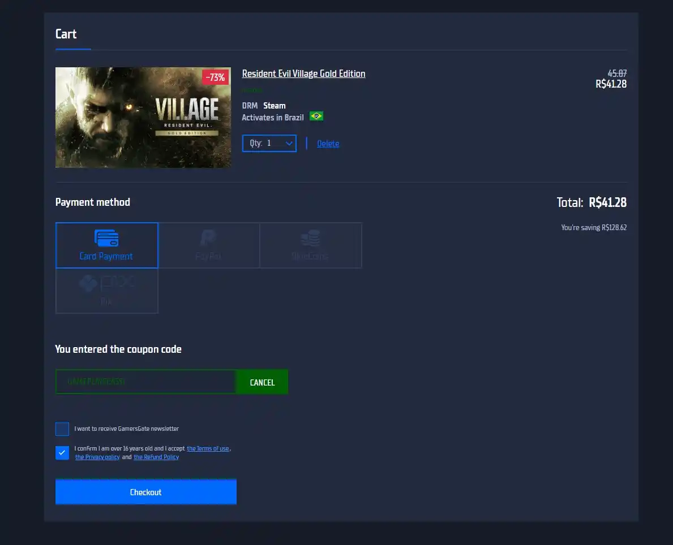Click the "Payment method" heading
The image size is (673, 545).
pyautogui.click(x=93, y=202)
